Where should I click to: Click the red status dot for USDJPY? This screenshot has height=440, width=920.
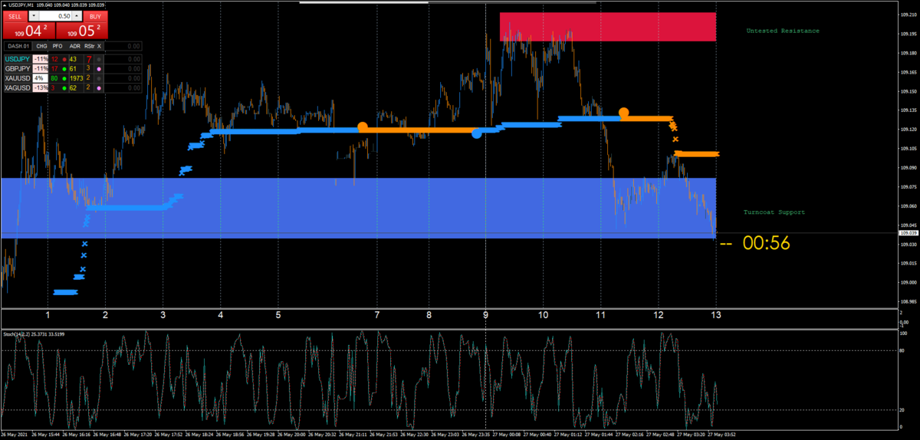(x=64, y=59)
